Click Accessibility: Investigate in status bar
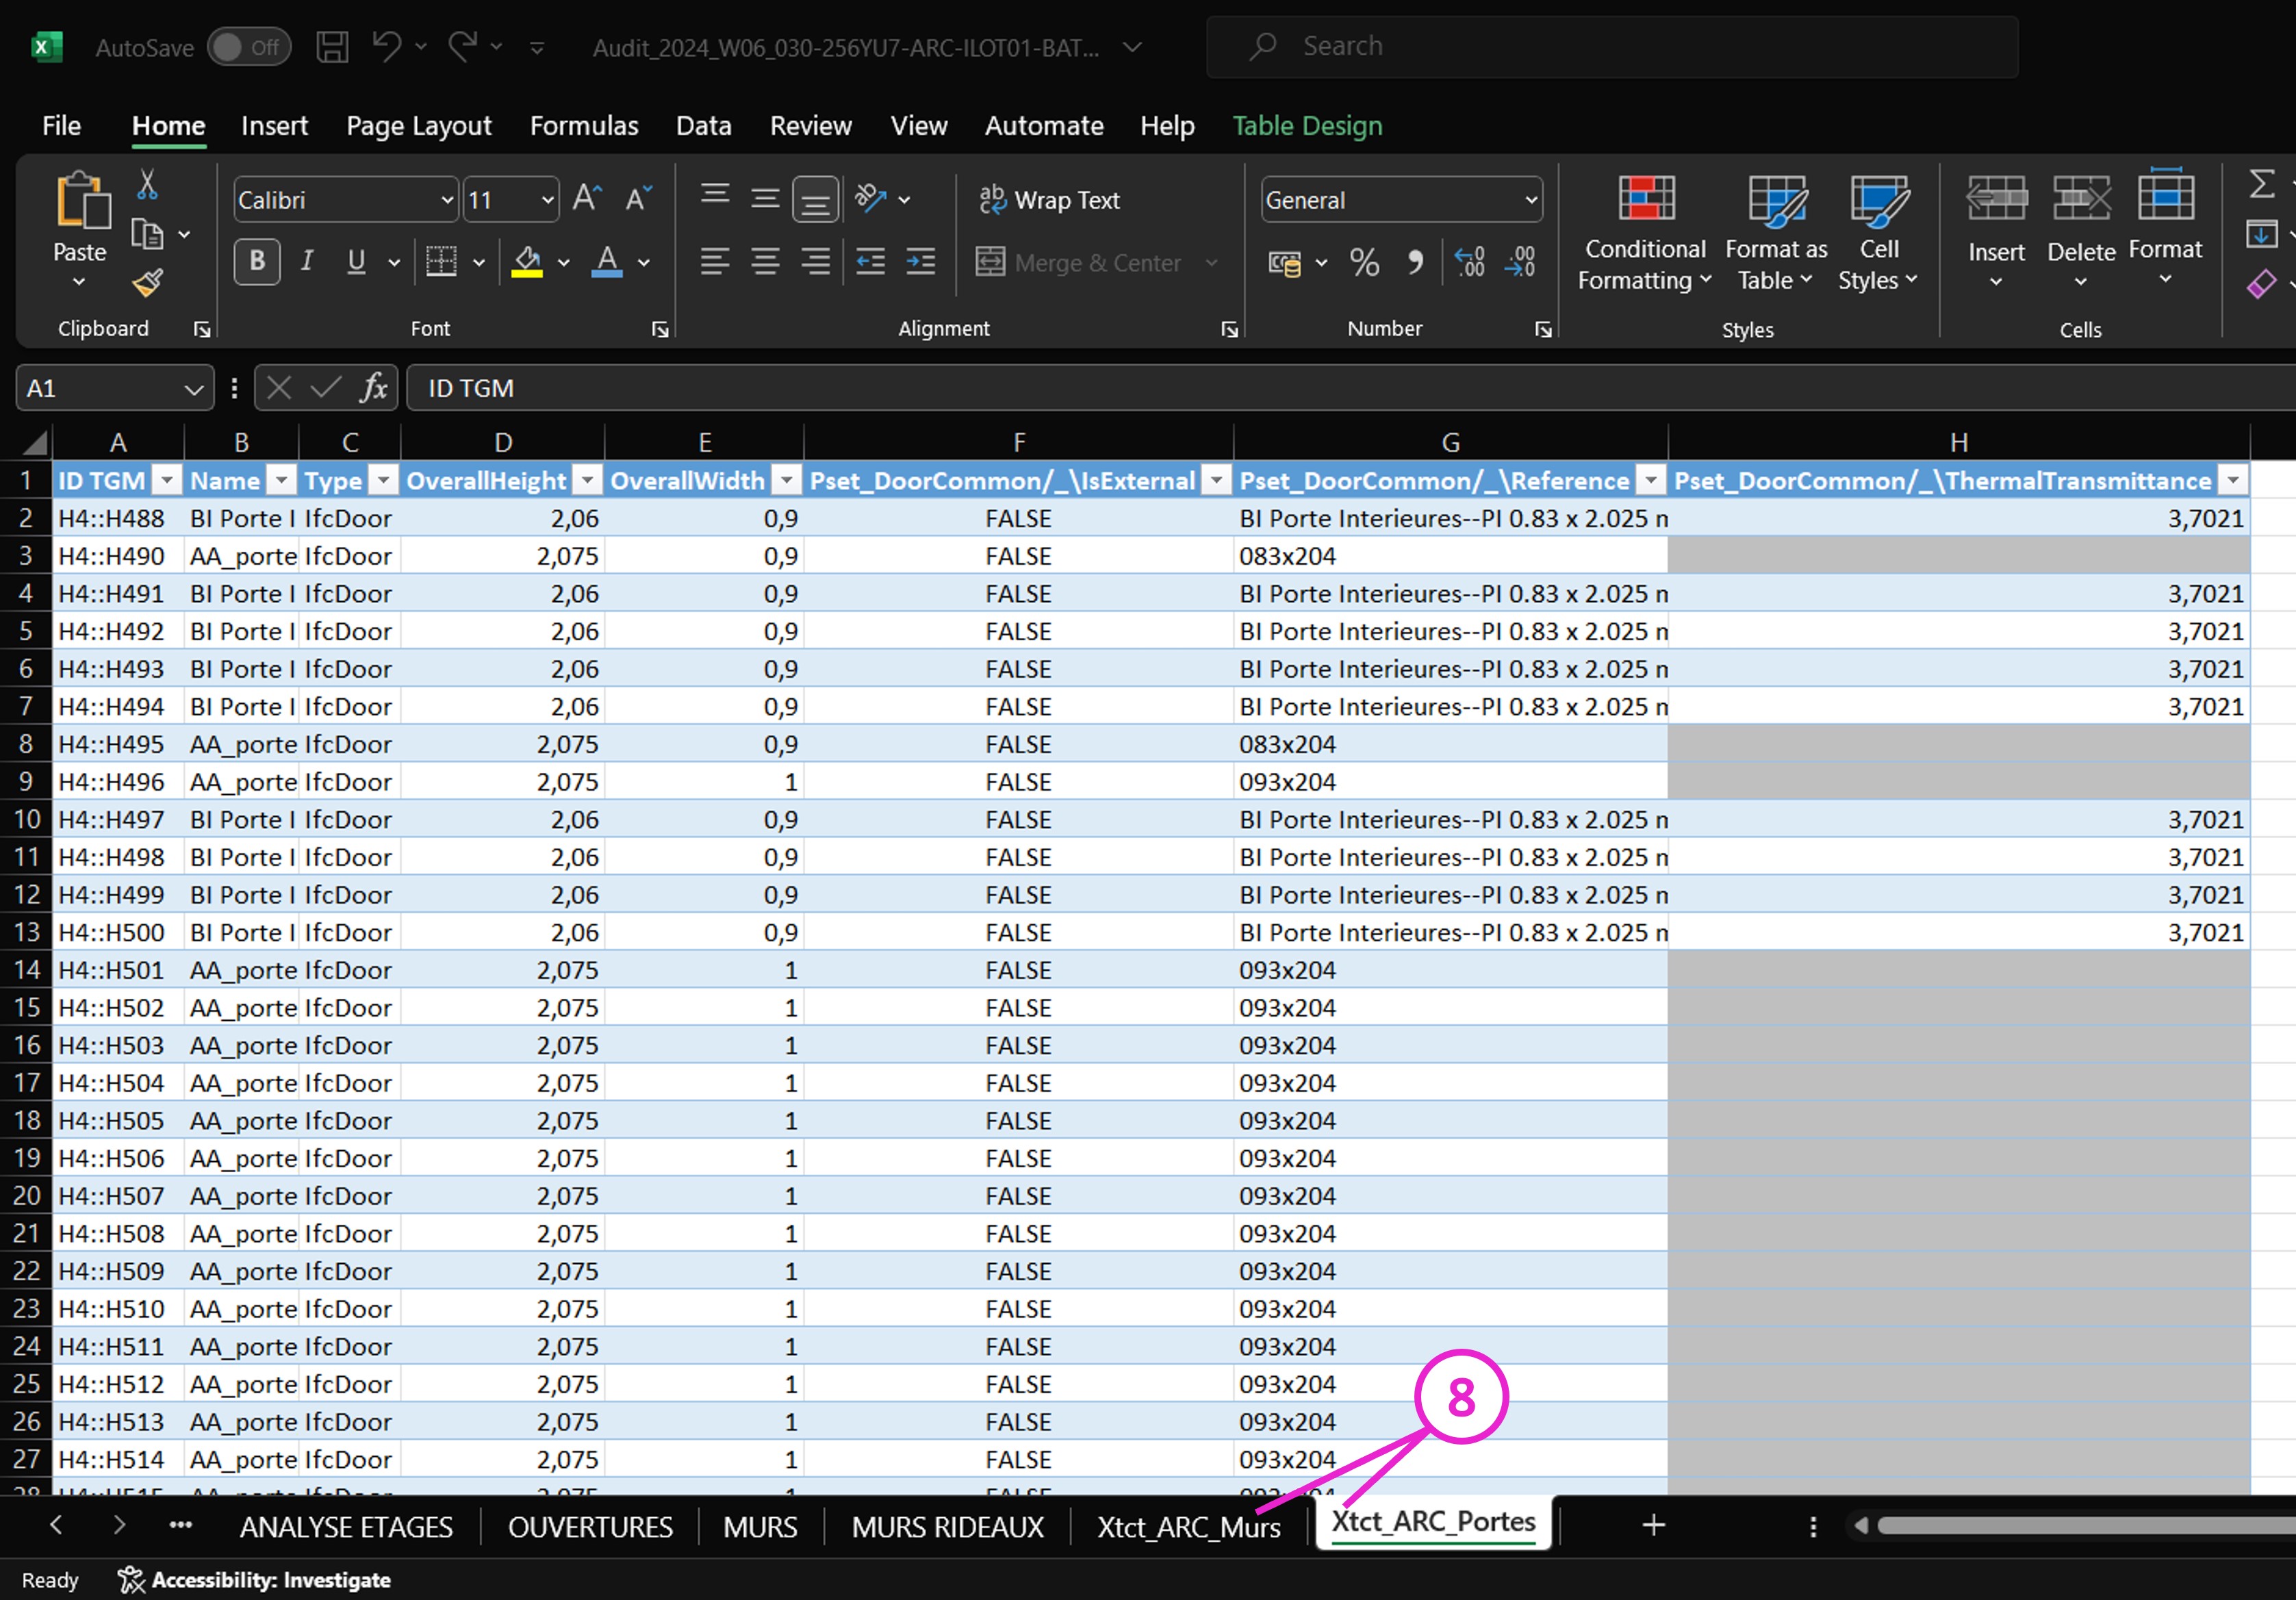This screenshot has width=2296, height=1600. [x=255, y=1580]
